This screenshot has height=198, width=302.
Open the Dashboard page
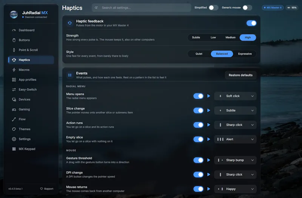pos(31,30)
